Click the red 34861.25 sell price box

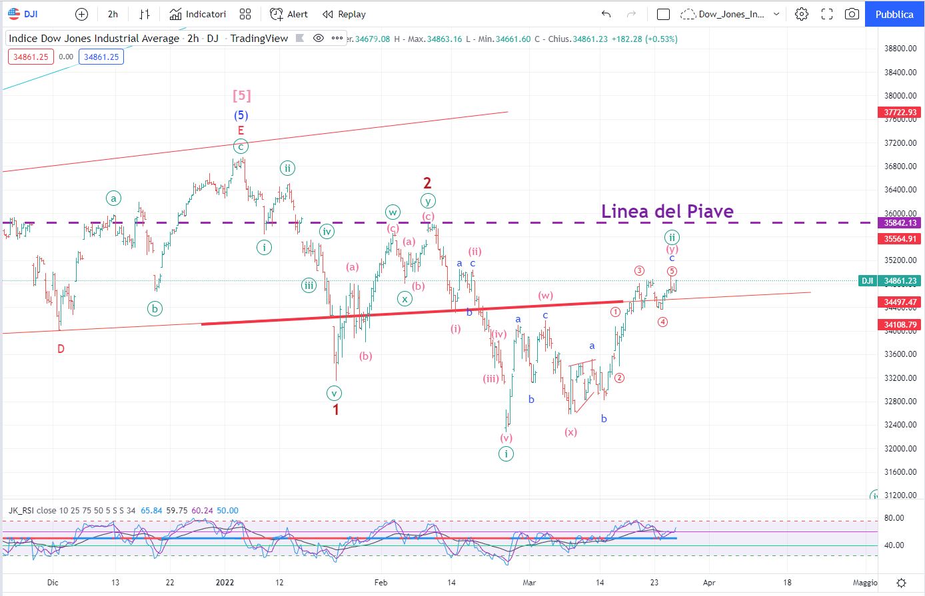(x=31, y=57)
